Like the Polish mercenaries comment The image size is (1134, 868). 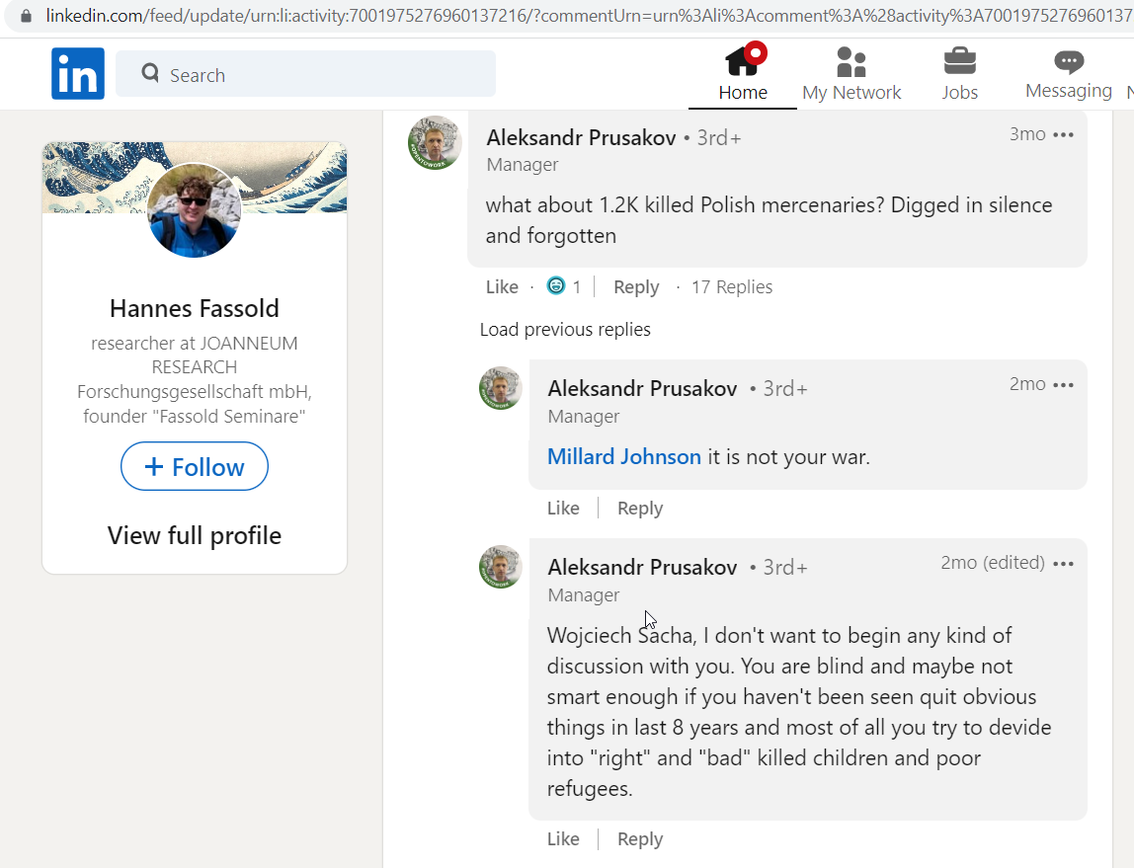[x=502, y=287]
